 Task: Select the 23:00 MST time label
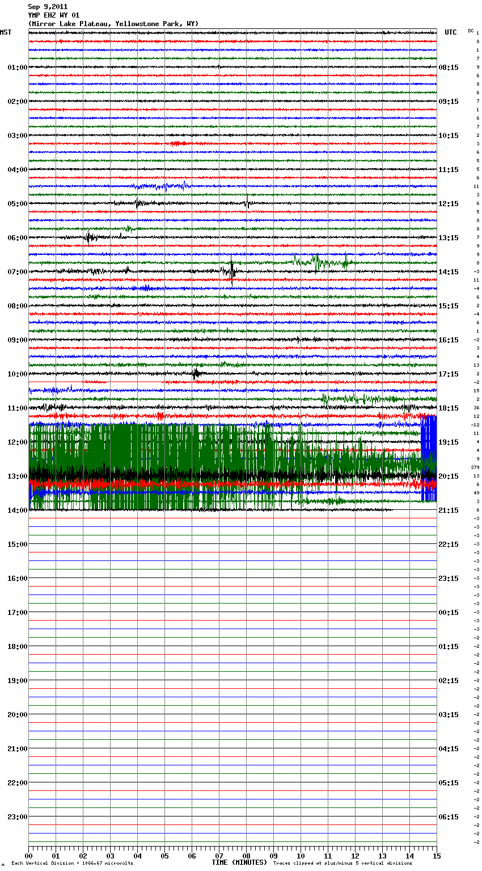coord(17,817)
